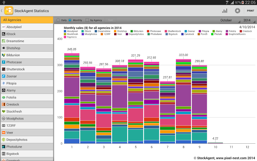Open Fotolia via its green icon
This screenshot has height=161, width=257.
4,97
